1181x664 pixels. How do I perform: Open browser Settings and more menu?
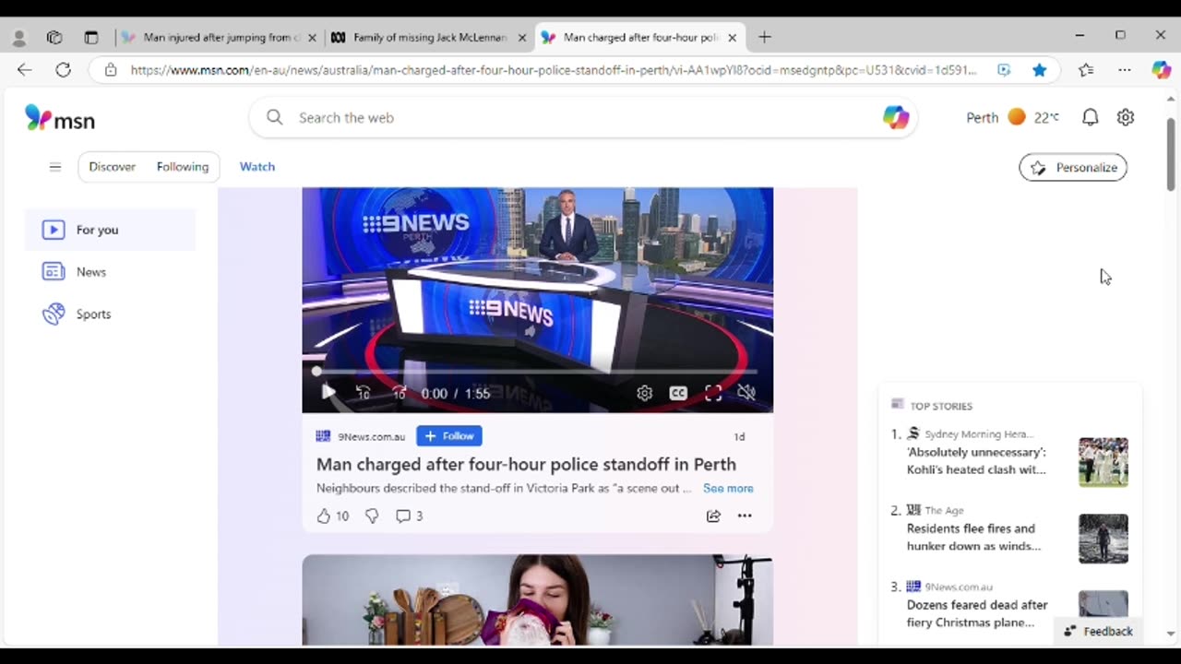click(x=1124, y=70)
